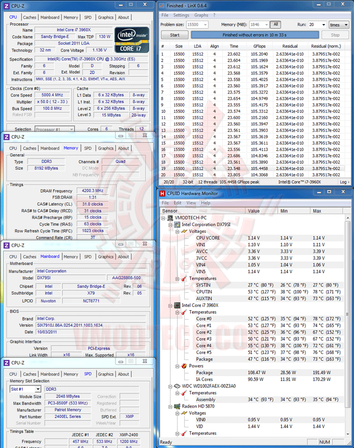The height and width of the screenshot is (448, 354).
Task: Open the Hardware Monitor Help menu
Action: (x=206, y=203)
